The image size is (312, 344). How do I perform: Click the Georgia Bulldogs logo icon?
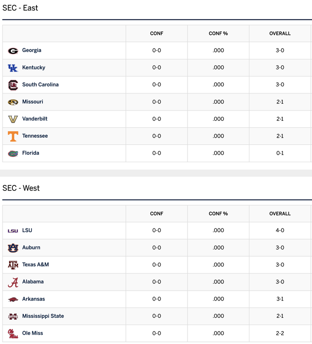pos(13,51)
